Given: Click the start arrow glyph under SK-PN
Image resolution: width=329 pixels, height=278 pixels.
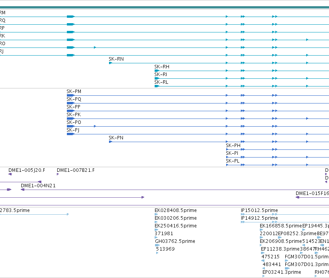Looking at the screenshot, I should coord(111,142).
